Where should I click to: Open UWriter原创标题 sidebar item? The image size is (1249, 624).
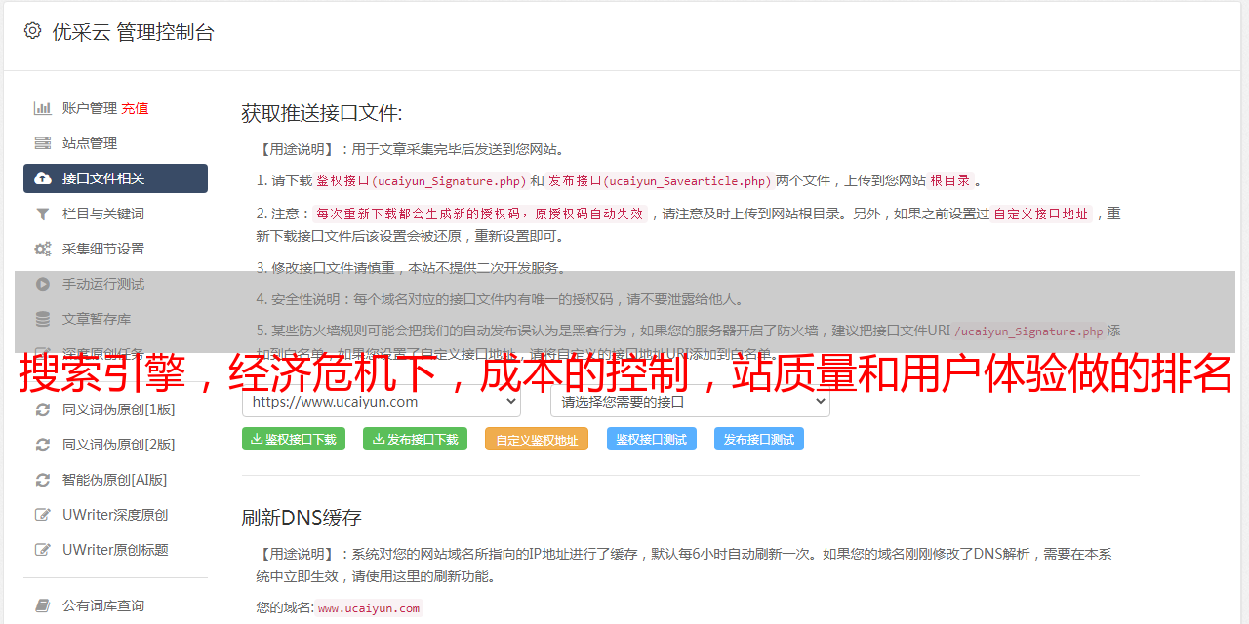click(115, 550)
